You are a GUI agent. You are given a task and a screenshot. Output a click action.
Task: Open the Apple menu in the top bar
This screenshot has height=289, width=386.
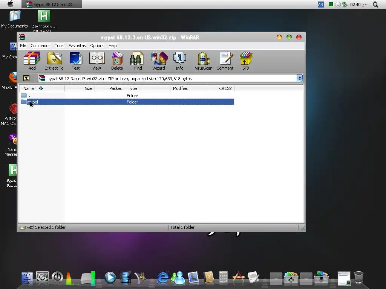pyautogui.click(x=10, y=4)
